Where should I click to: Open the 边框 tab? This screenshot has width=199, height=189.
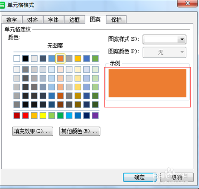point(74,20)
